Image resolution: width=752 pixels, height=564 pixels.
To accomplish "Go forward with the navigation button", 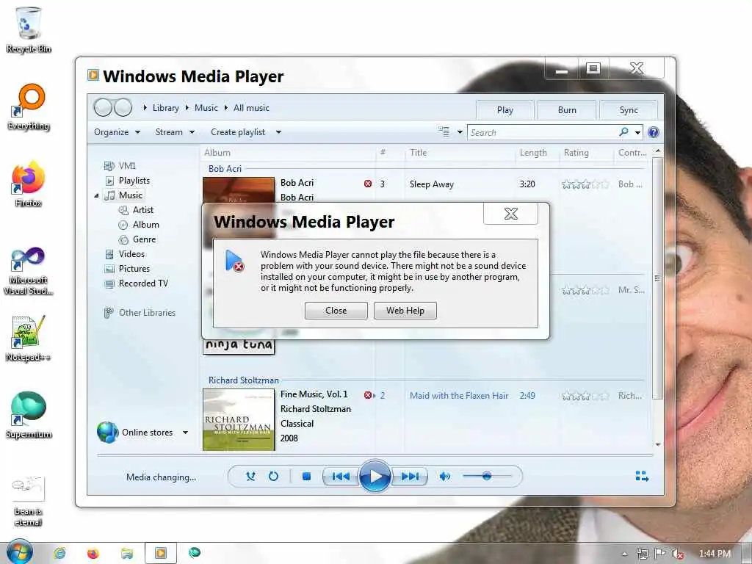I will tap(123, 107).
